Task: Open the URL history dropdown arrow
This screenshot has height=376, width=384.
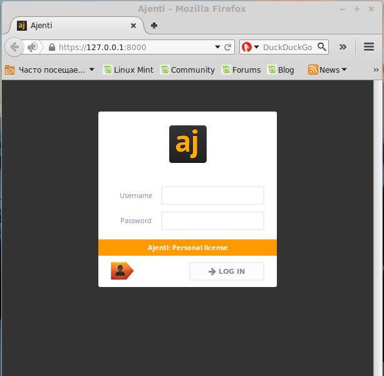Action: (217, 47)
